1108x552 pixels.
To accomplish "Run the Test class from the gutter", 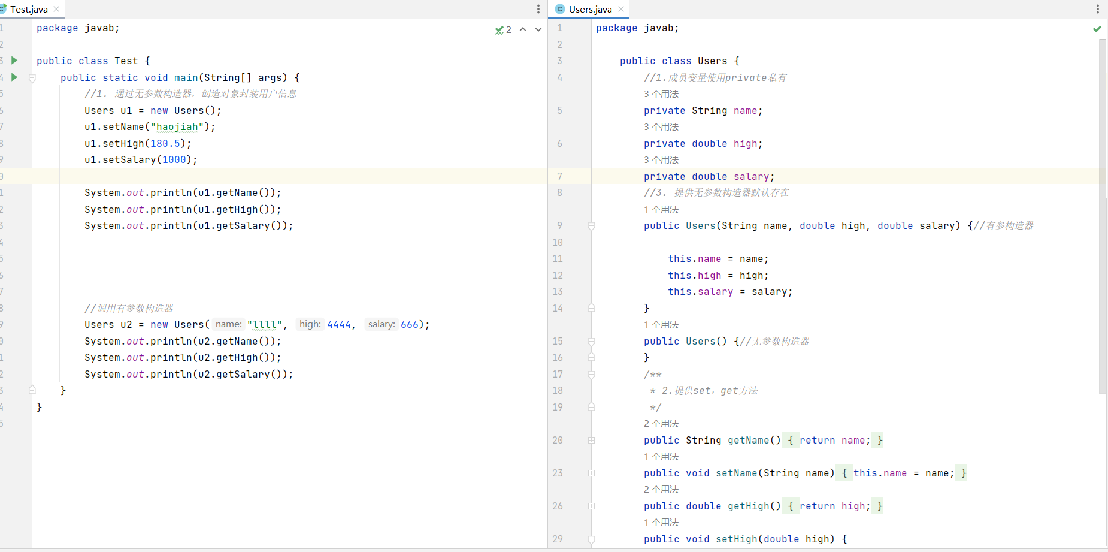I will [14, 61].
